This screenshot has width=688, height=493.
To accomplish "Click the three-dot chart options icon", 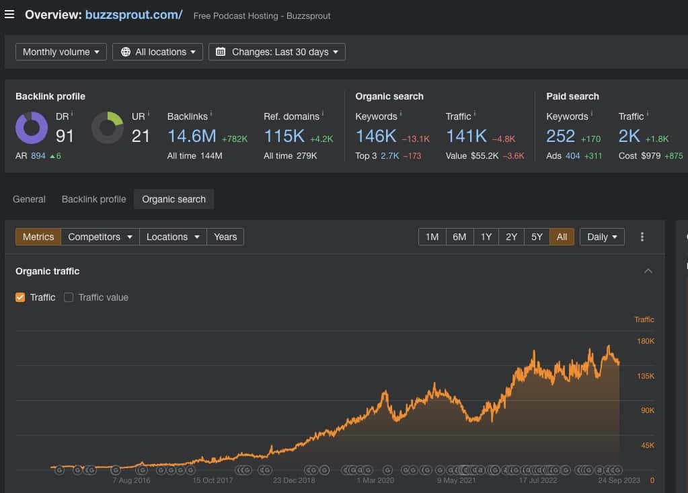I will click(x=642, y=237).
